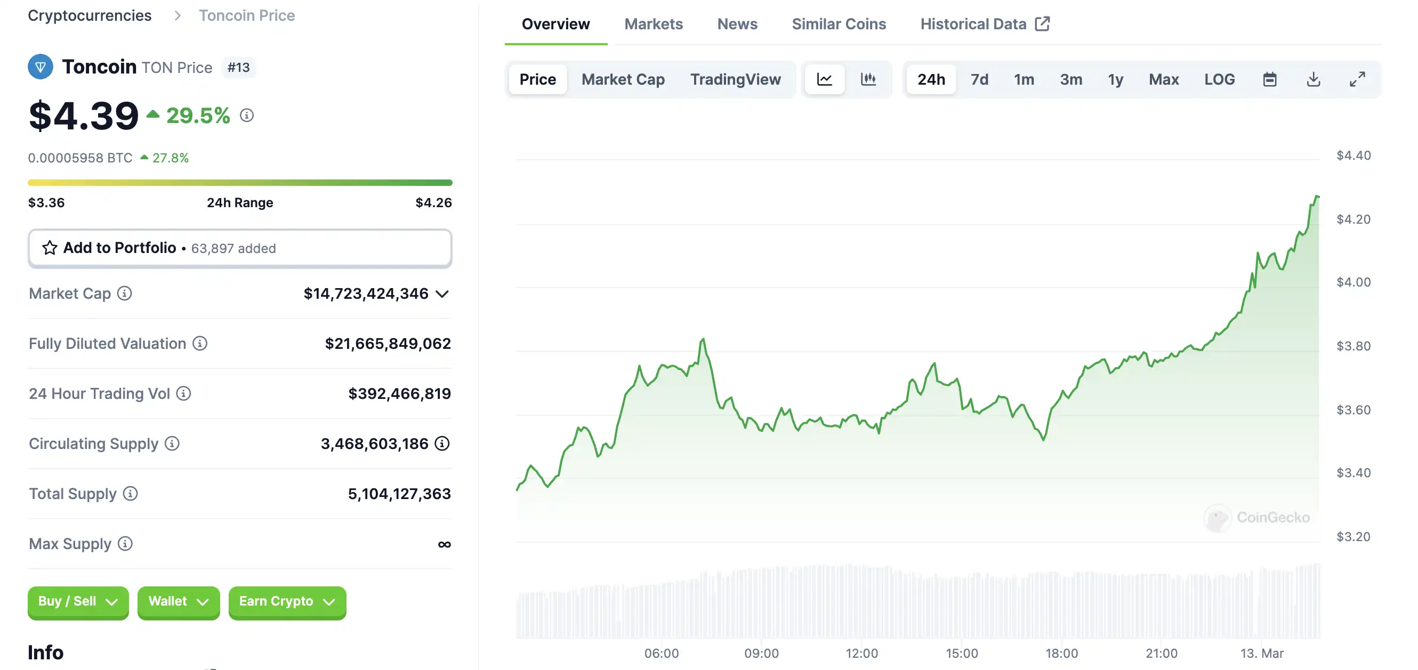Click info icon next to 29.5% change

(x=247, y=116)
